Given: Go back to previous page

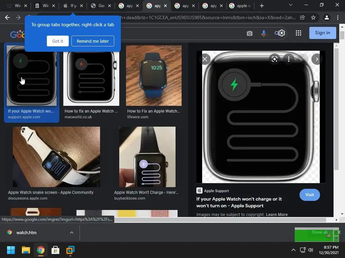Looking at the screenshot, I should point(7,17).
